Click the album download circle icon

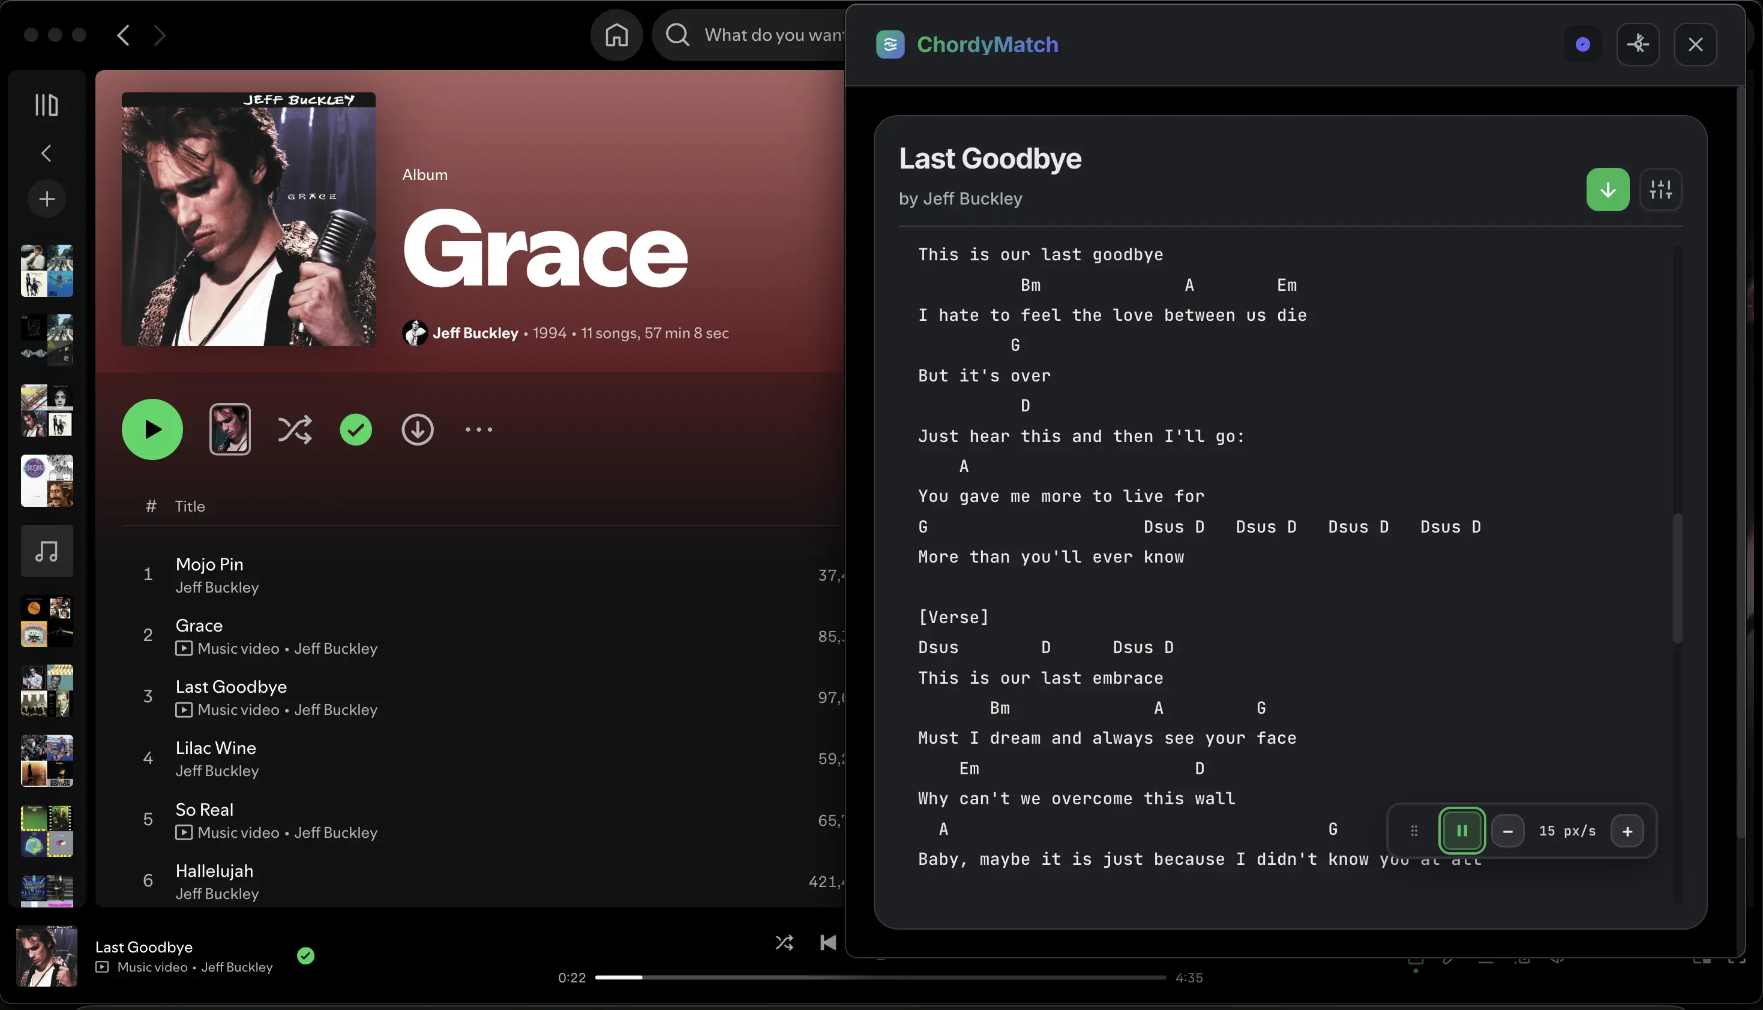coord(417,429)
